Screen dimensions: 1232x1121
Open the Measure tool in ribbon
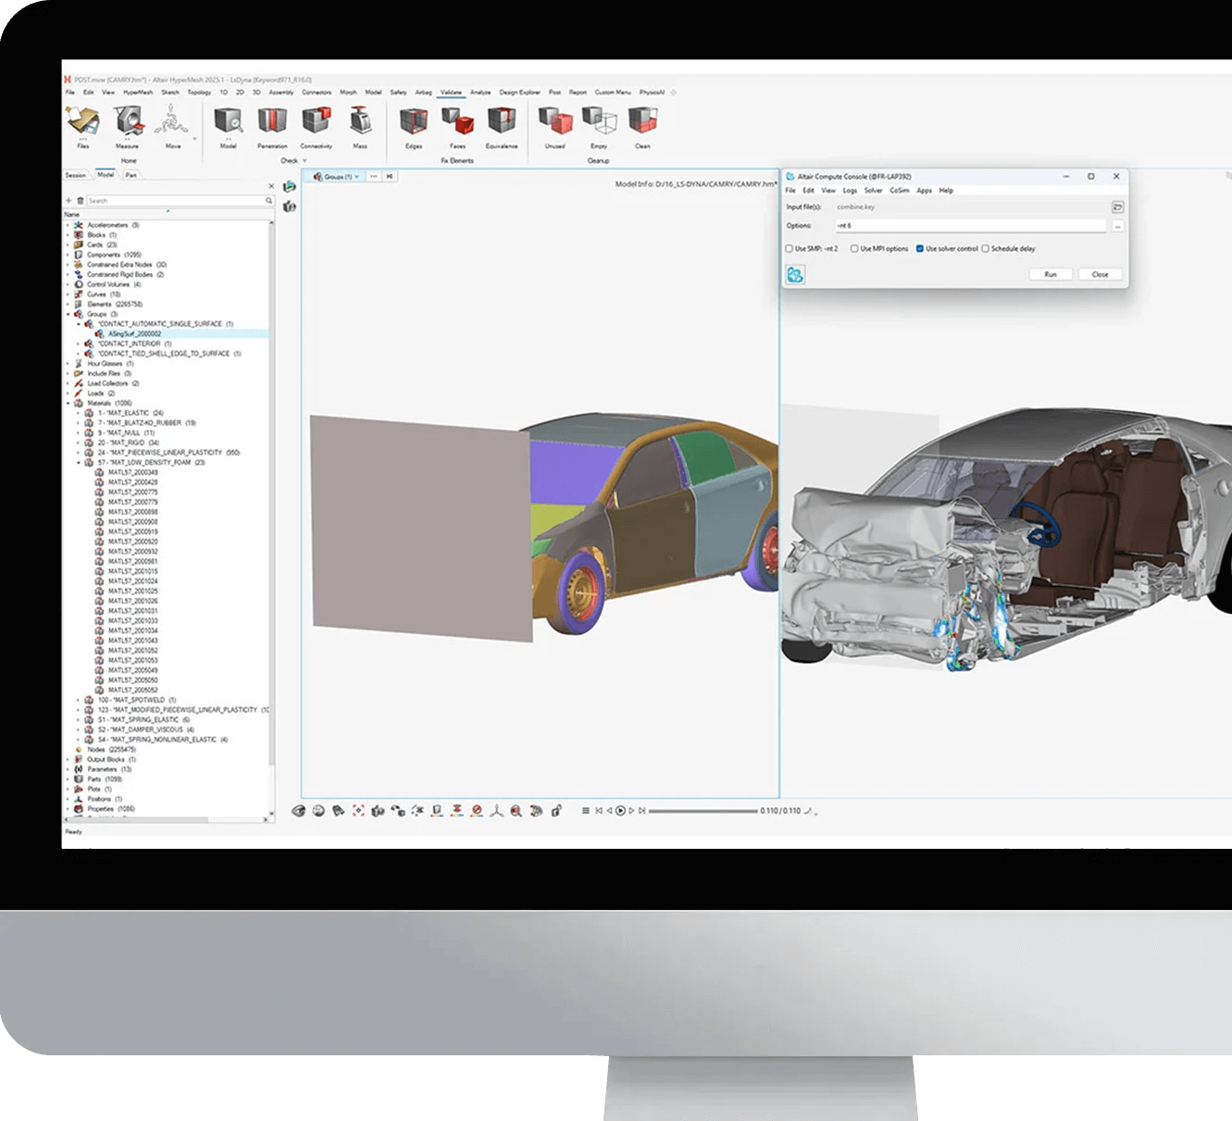pos(127,121)
